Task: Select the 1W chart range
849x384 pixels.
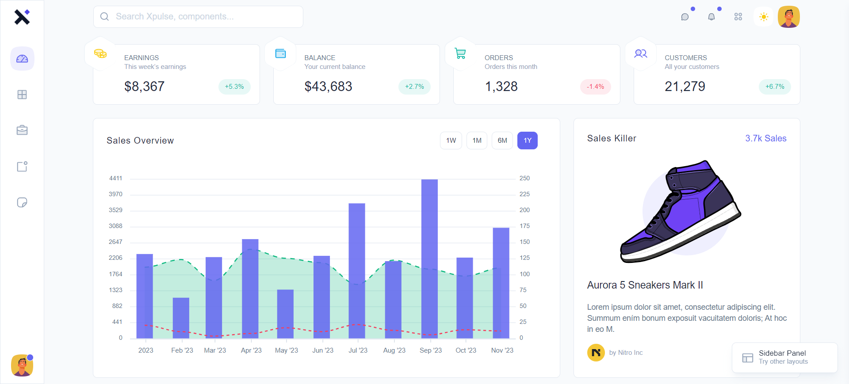Action: point(451,141)
